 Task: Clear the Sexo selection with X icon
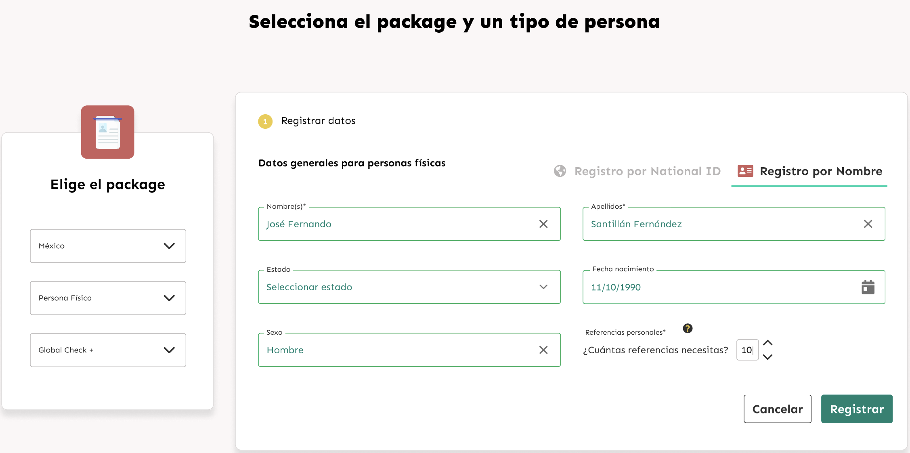(x=543, y=350)
